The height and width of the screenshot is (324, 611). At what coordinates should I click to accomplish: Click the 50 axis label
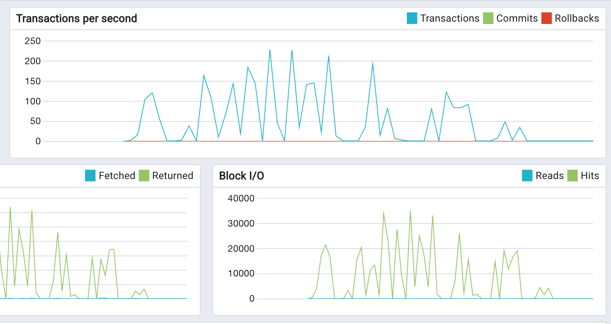coord(35,121)
